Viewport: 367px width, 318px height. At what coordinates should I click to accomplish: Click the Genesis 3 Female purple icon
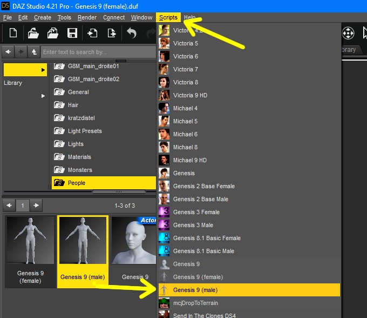point(164,212)
